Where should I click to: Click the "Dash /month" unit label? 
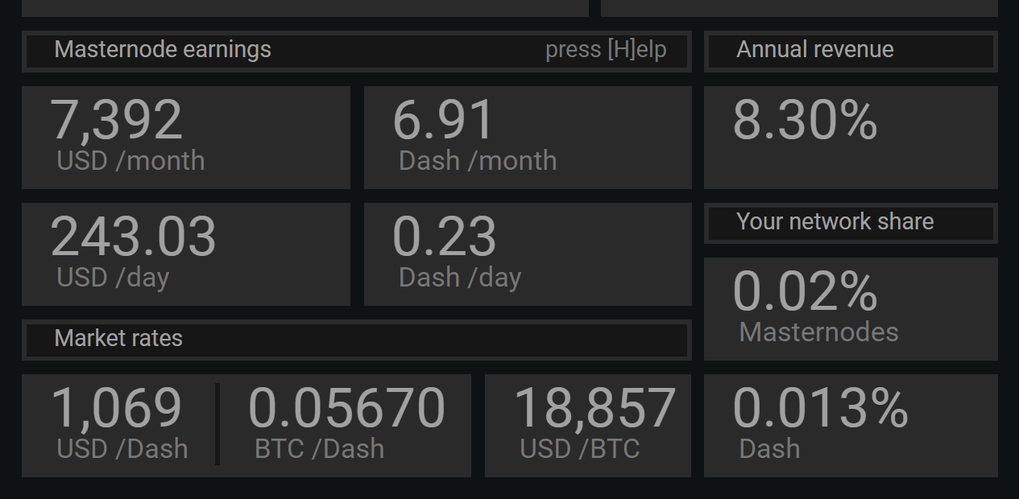click(478, 161)
